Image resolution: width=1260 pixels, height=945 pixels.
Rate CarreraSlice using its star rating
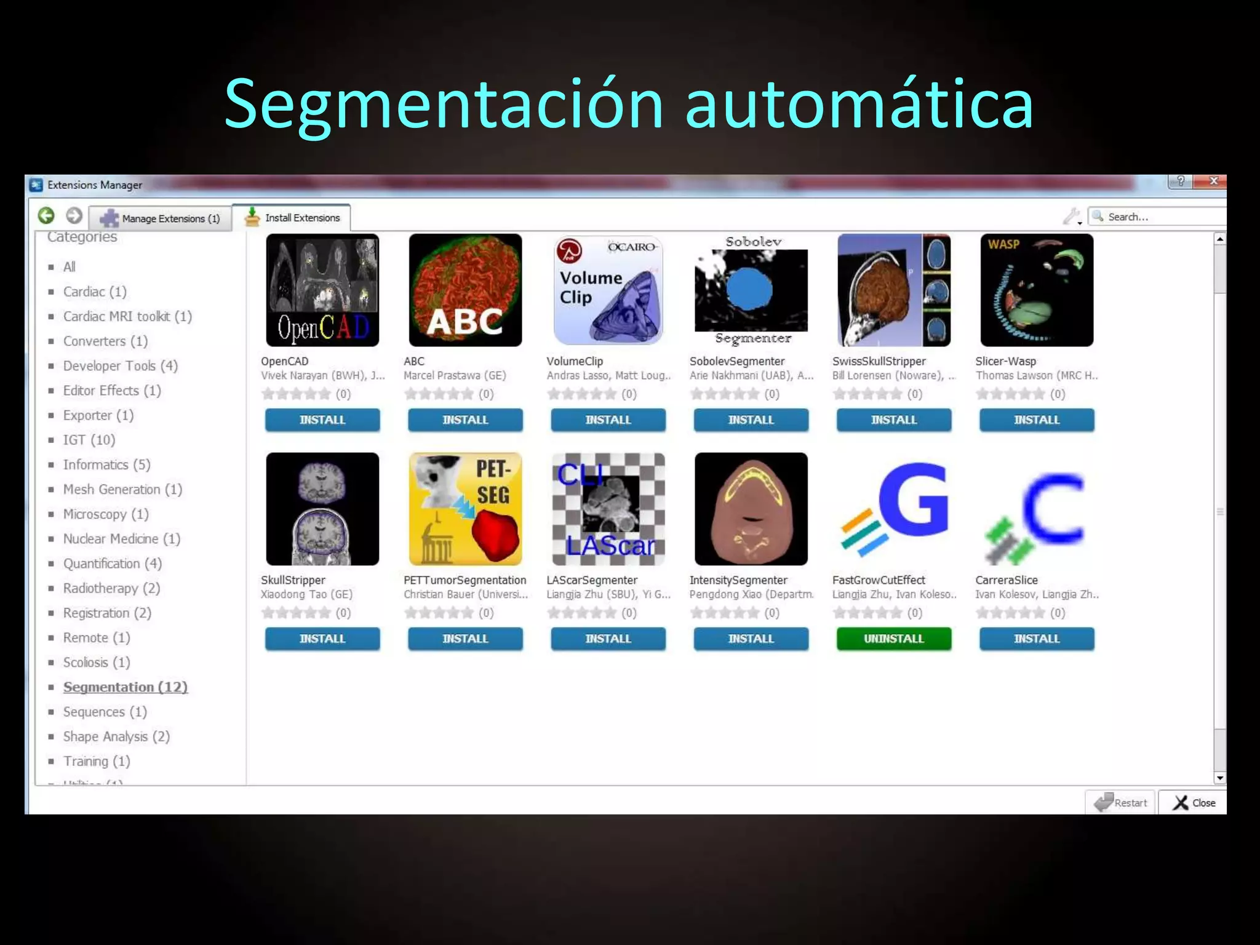(x=1010, y=613)
